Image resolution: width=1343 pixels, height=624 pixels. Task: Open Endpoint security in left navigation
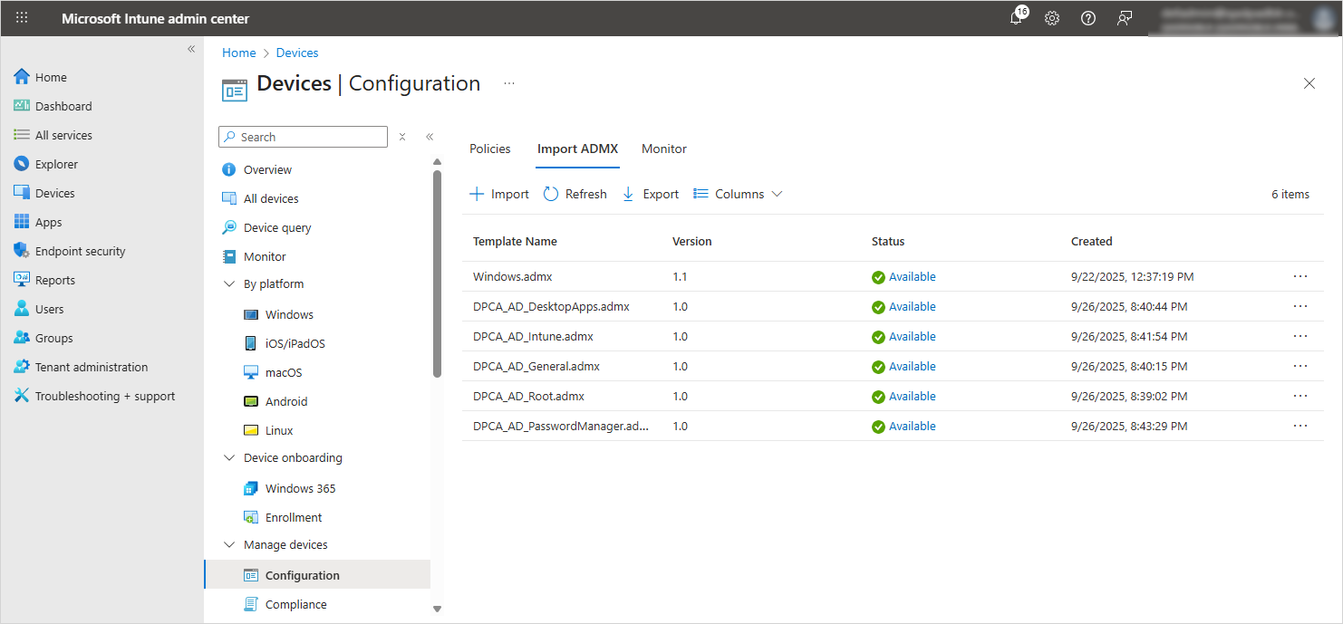[80, 251]
